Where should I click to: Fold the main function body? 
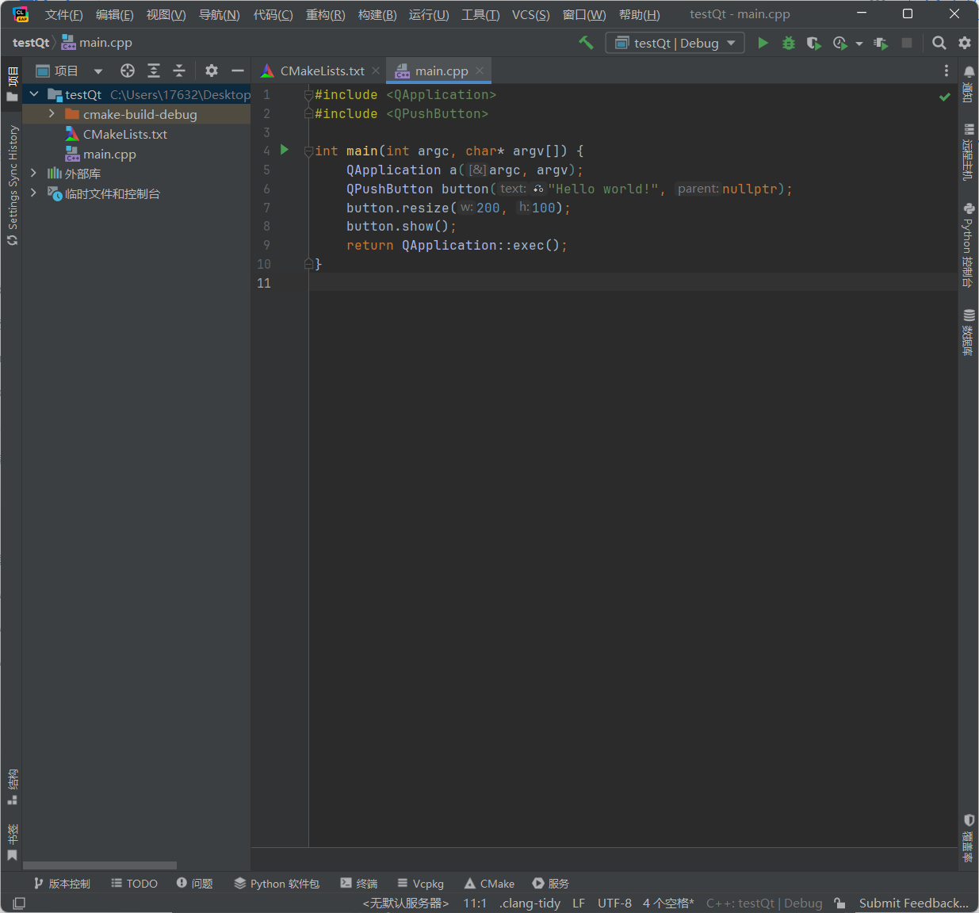click(309, 151)
